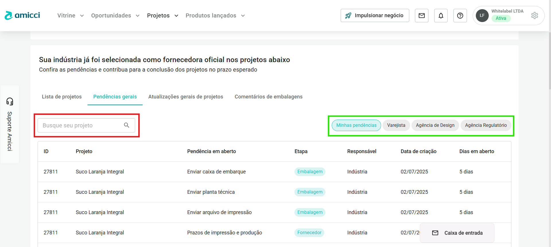Screen dimensions: 551x247
Task: Open settings gear icon
Action: (x=534, y=15)
